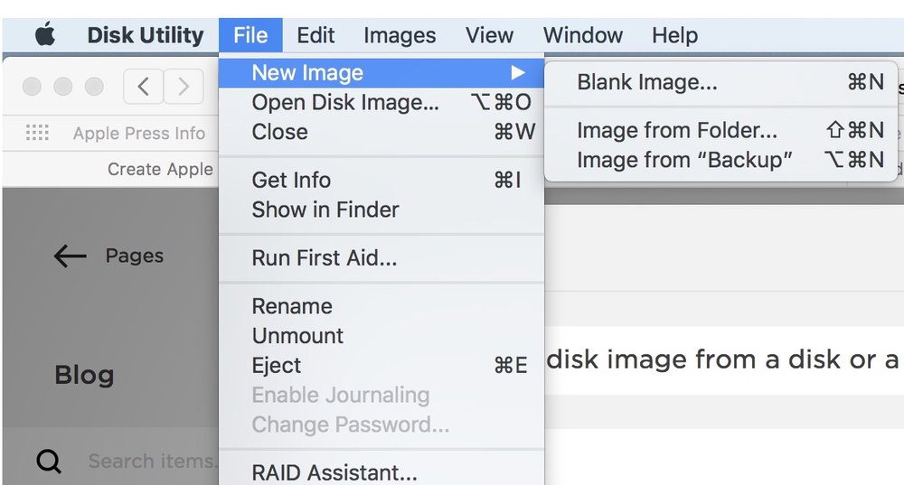904x485 pixels.
Task: Open RAID Assistant from the menu
Action: (x=334, y=472)
